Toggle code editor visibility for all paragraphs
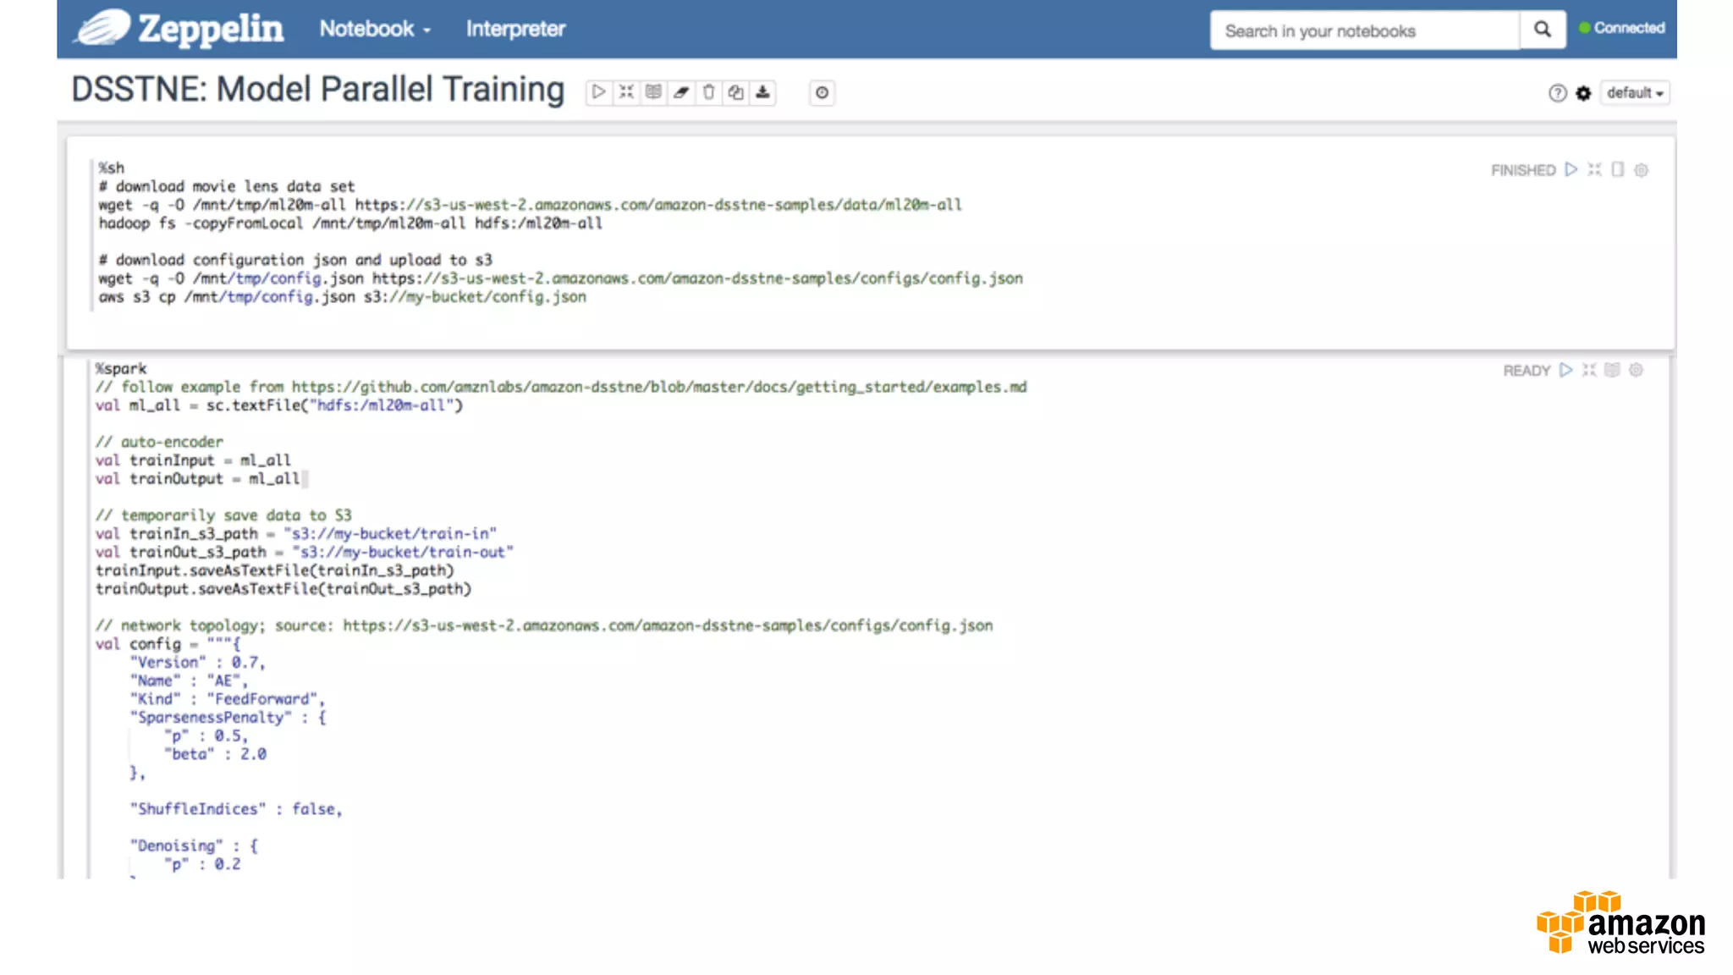The width and height of the screenshot is (1733, 975). 626,92
